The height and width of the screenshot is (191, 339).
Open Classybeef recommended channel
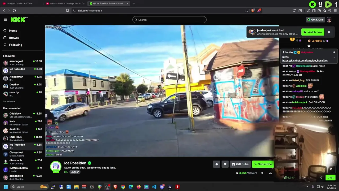(x=23, y=154)
